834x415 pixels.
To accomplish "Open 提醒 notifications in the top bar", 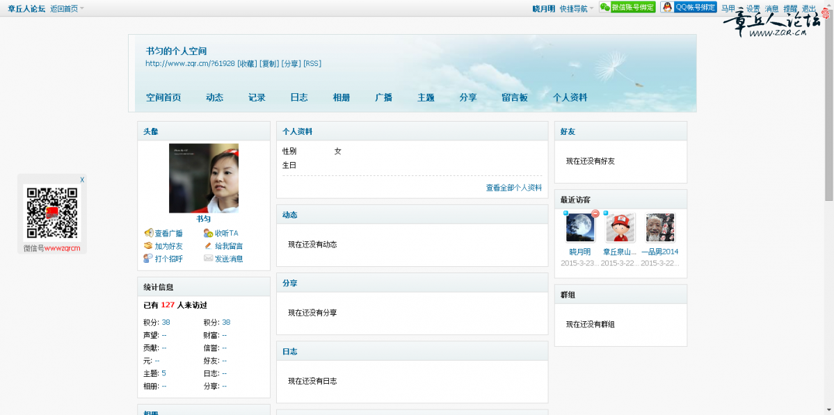I will (790, 8).
